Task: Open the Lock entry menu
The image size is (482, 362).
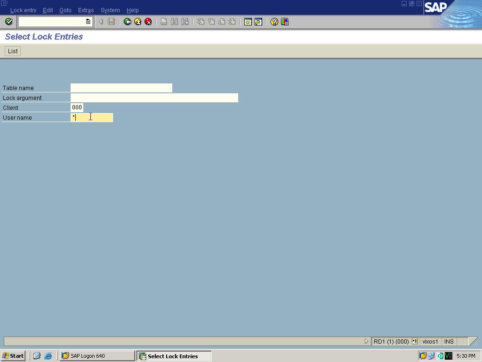Action: tap(23, 10)
